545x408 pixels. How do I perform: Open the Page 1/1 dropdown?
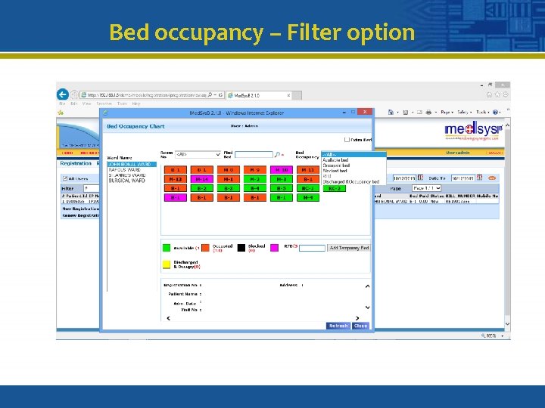tap(426, 188)
